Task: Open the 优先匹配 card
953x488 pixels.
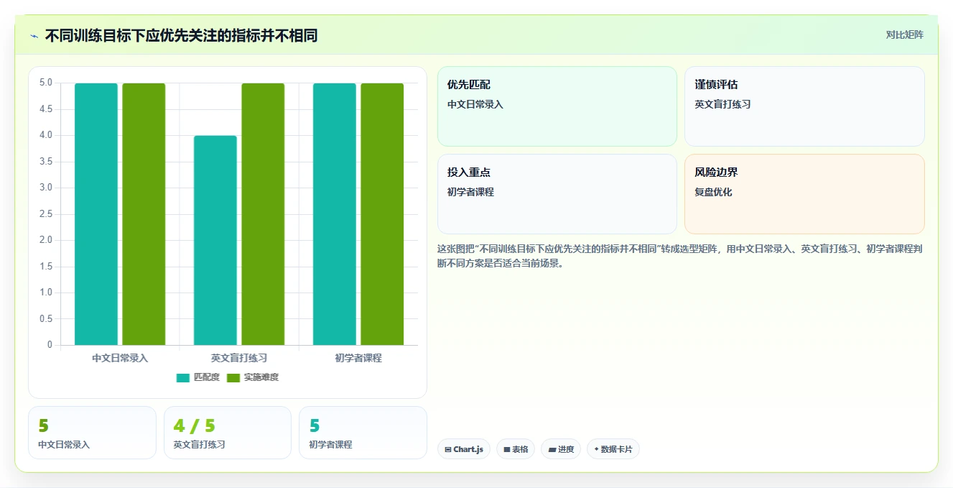Action: point(557,106)
